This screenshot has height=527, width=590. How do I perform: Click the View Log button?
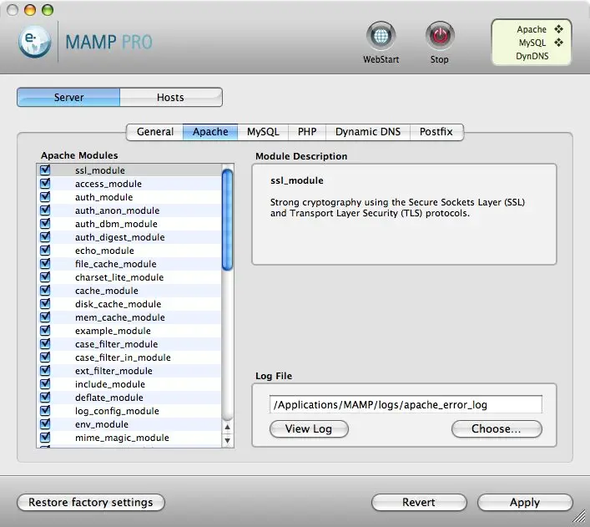[309, 429]
